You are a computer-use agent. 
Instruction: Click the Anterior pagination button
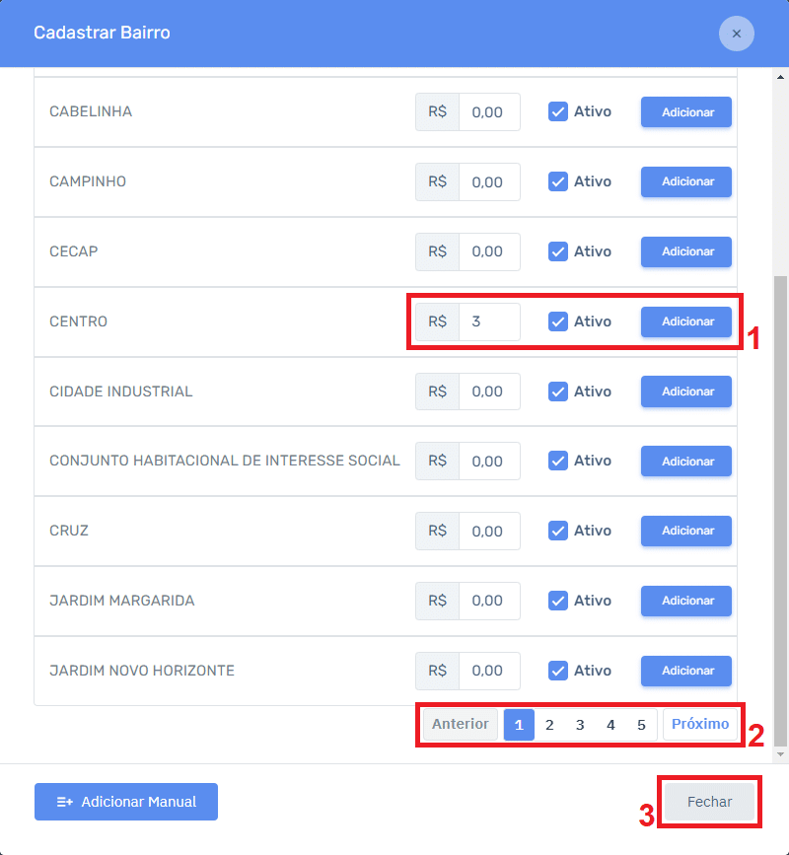click(461, 725)
